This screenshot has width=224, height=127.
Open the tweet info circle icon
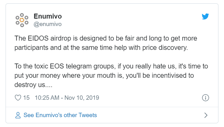[x=205, y=98]
